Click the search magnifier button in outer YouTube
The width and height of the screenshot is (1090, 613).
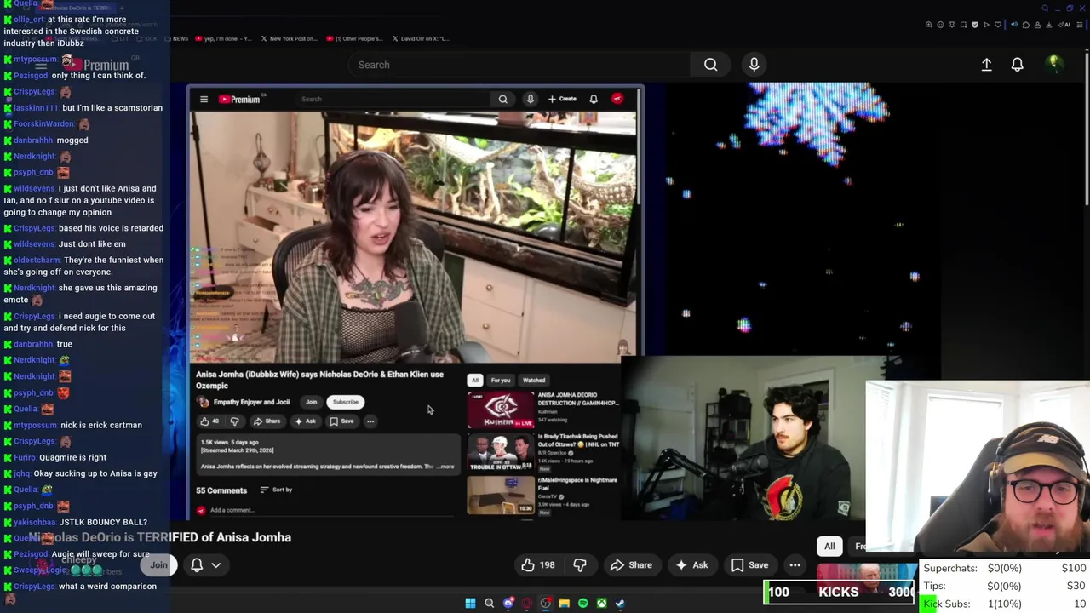(710, 65)
